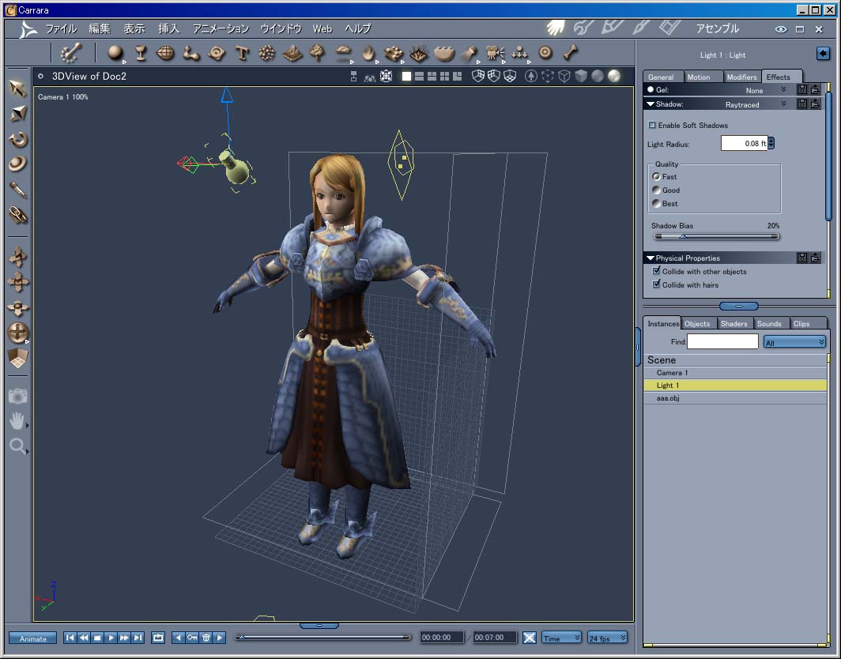This screenshot has height=659, width=841.
Task: Collapse the Shadow section
Action: (x=650, y=104)
